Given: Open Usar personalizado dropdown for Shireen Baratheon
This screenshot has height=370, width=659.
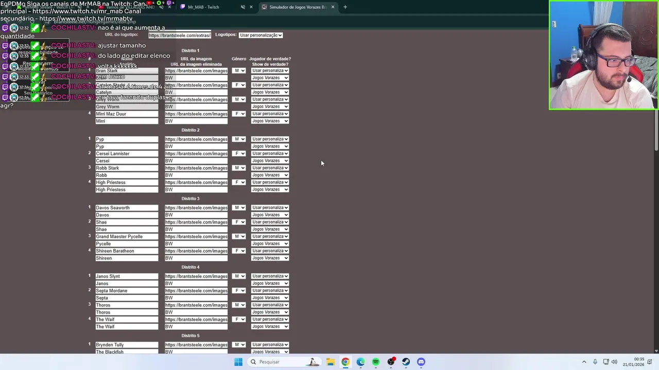Looking at the screenshot, I should (x=270, y=251).
